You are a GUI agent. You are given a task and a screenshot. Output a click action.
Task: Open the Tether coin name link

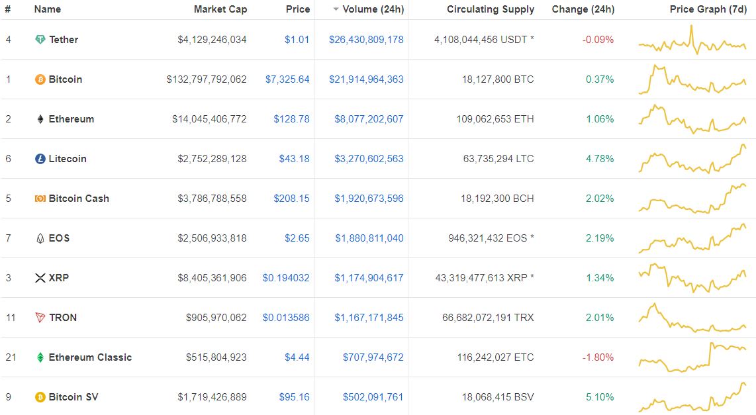click(64, 40)
